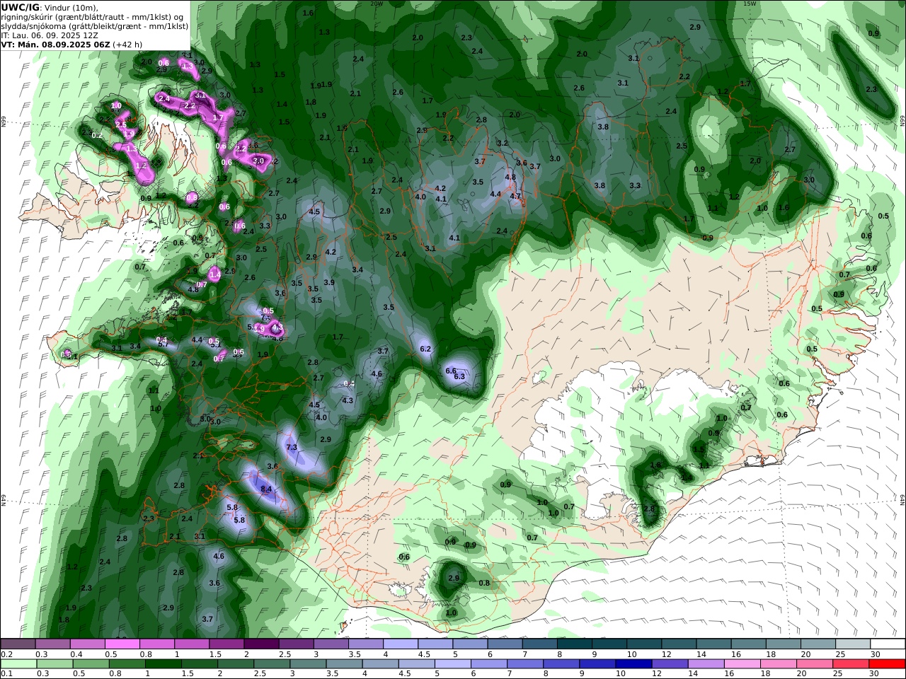Select the dark teal swatch between 8 and 9, upper legend
Image resolution: width=906 pixels, height=679 pixels.
575,644
